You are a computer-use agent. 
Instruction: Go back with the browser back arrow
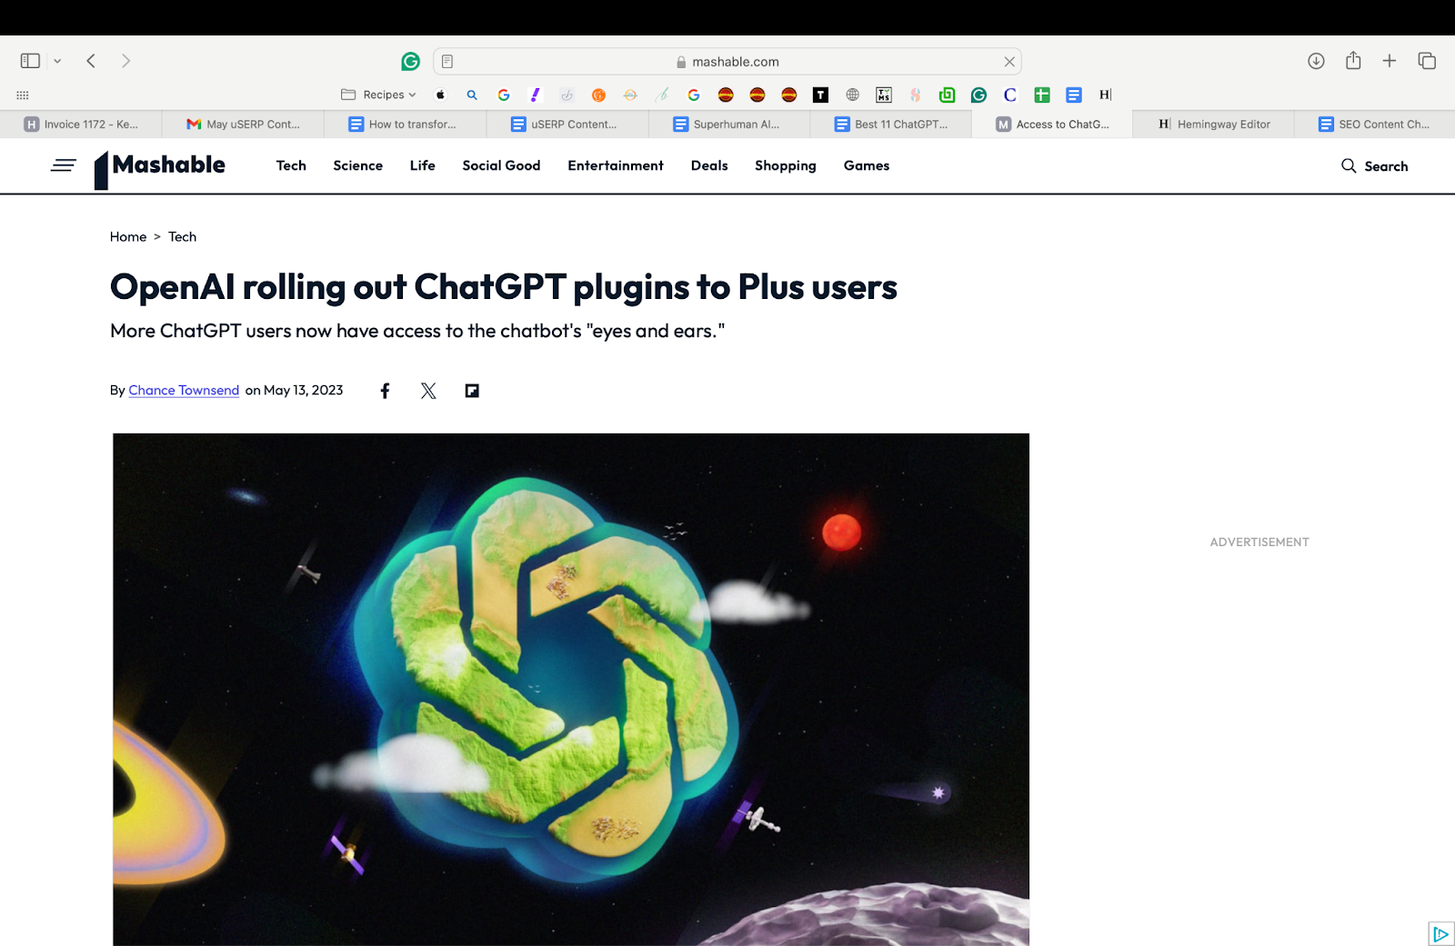[x=91, y=61]
